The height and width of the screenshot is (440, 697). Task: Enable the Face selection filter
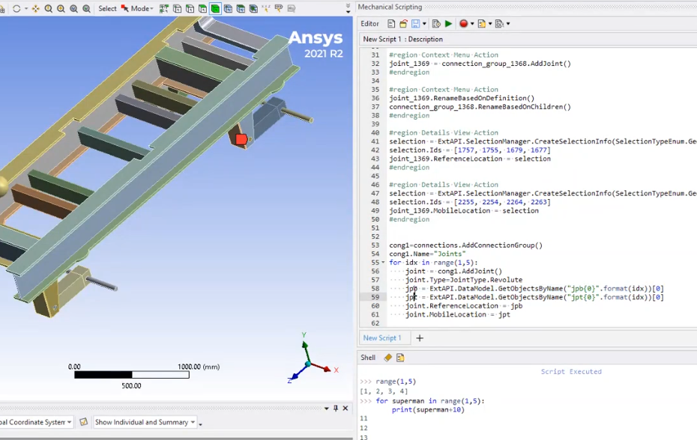pyautogui.click(x=202, y=8)
